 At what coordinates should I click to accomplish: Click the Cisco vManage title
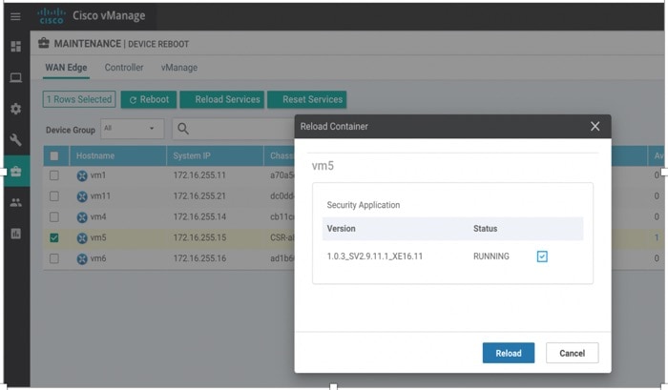tap(109, 16)
